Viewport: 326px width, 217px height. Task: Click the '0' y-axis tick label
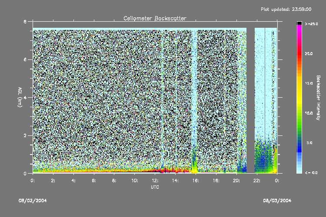tap(25, 174)
